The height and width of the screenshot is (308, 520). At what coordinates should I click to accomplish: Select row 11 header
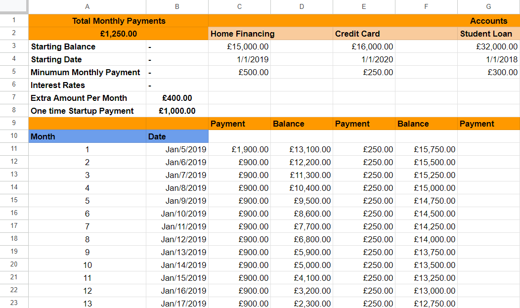point(14,149)
